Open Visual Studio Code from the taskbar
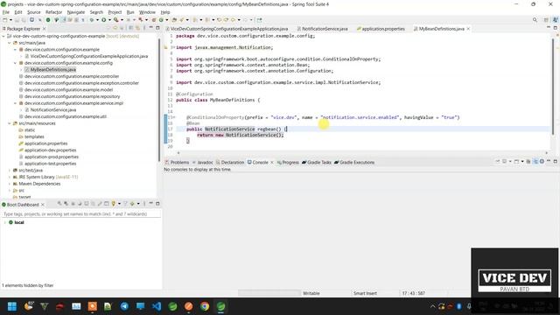 [157, 306]
